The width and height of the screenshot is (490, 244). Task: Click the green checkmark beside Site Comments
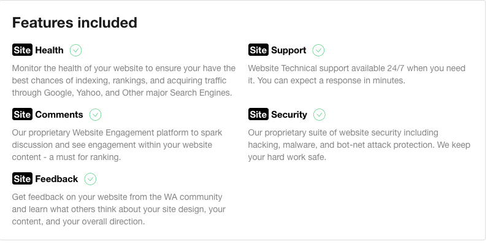coord(95,115)
